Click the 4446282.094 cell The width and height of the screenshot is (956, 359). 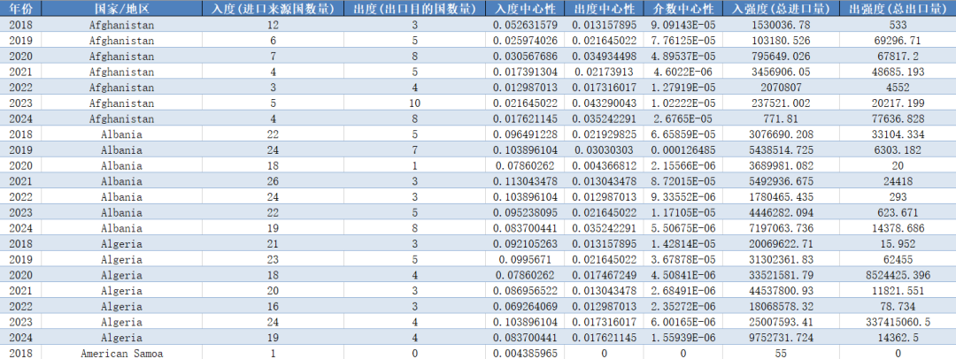[781, 213]
